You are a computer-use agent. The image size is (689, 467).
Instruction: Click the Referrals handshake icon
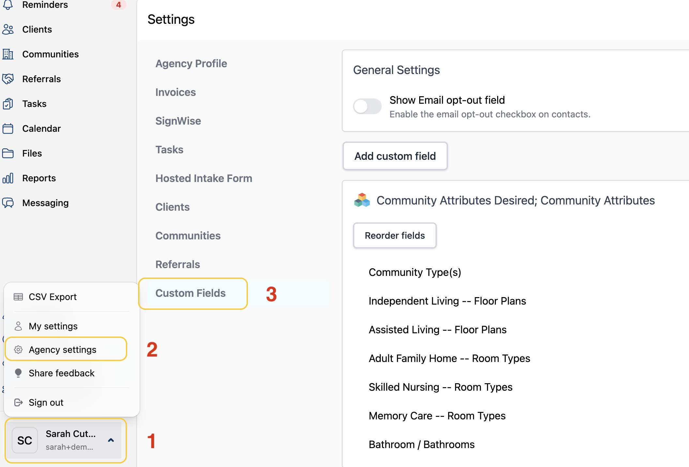tap(8, 79)
